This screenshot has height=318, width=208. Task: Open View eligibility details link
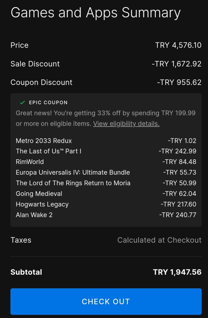click(126, 124)
